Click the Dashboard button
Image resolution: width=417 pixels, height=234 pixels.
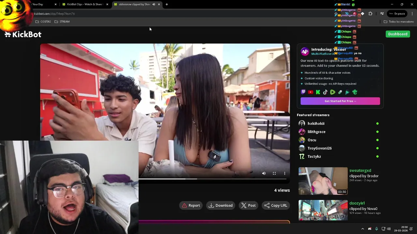pos(398,34)
